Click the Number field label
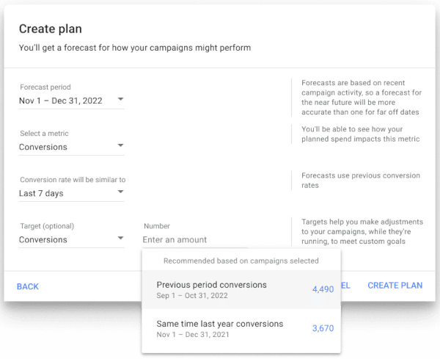Screen dimensions: 440x359 pos(157,226)
